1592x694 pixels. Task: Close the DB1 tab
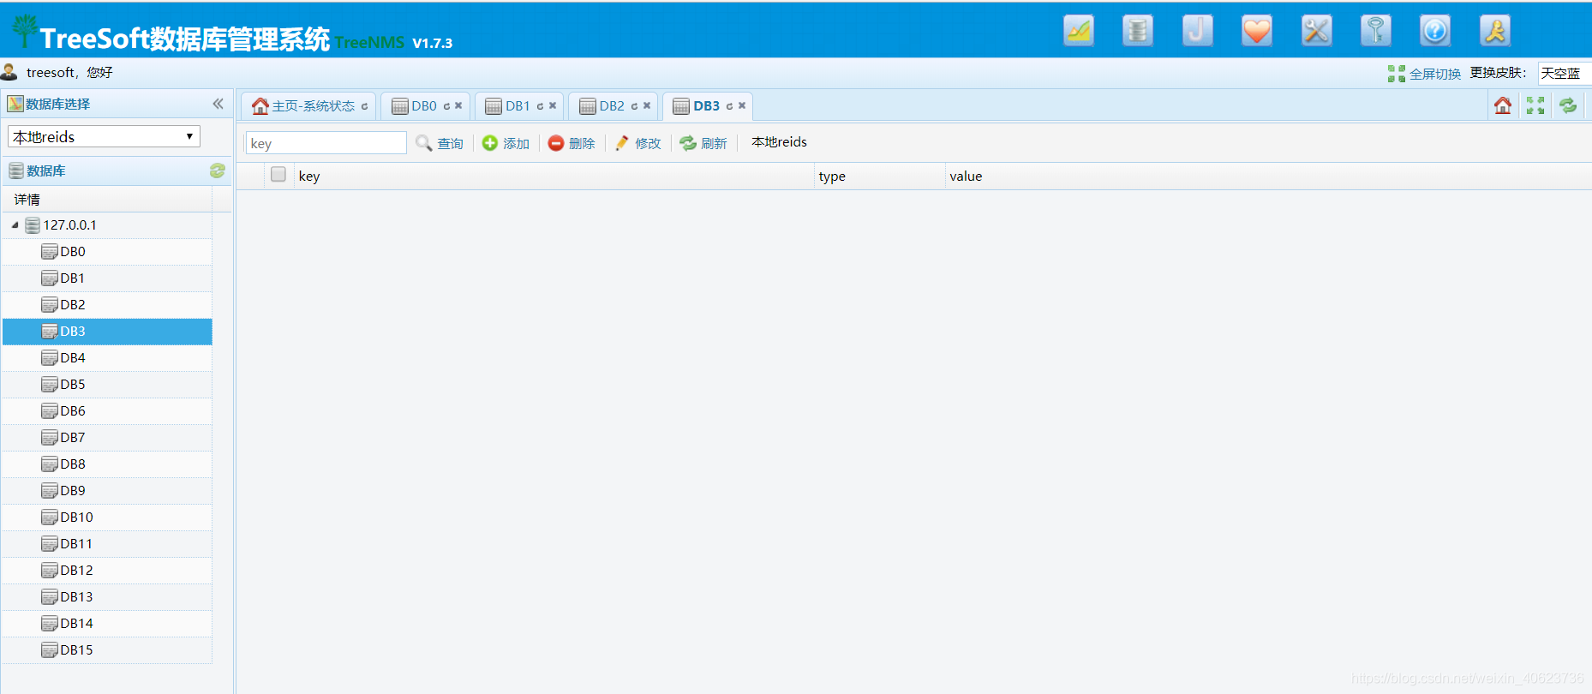(x=553, y=106)
